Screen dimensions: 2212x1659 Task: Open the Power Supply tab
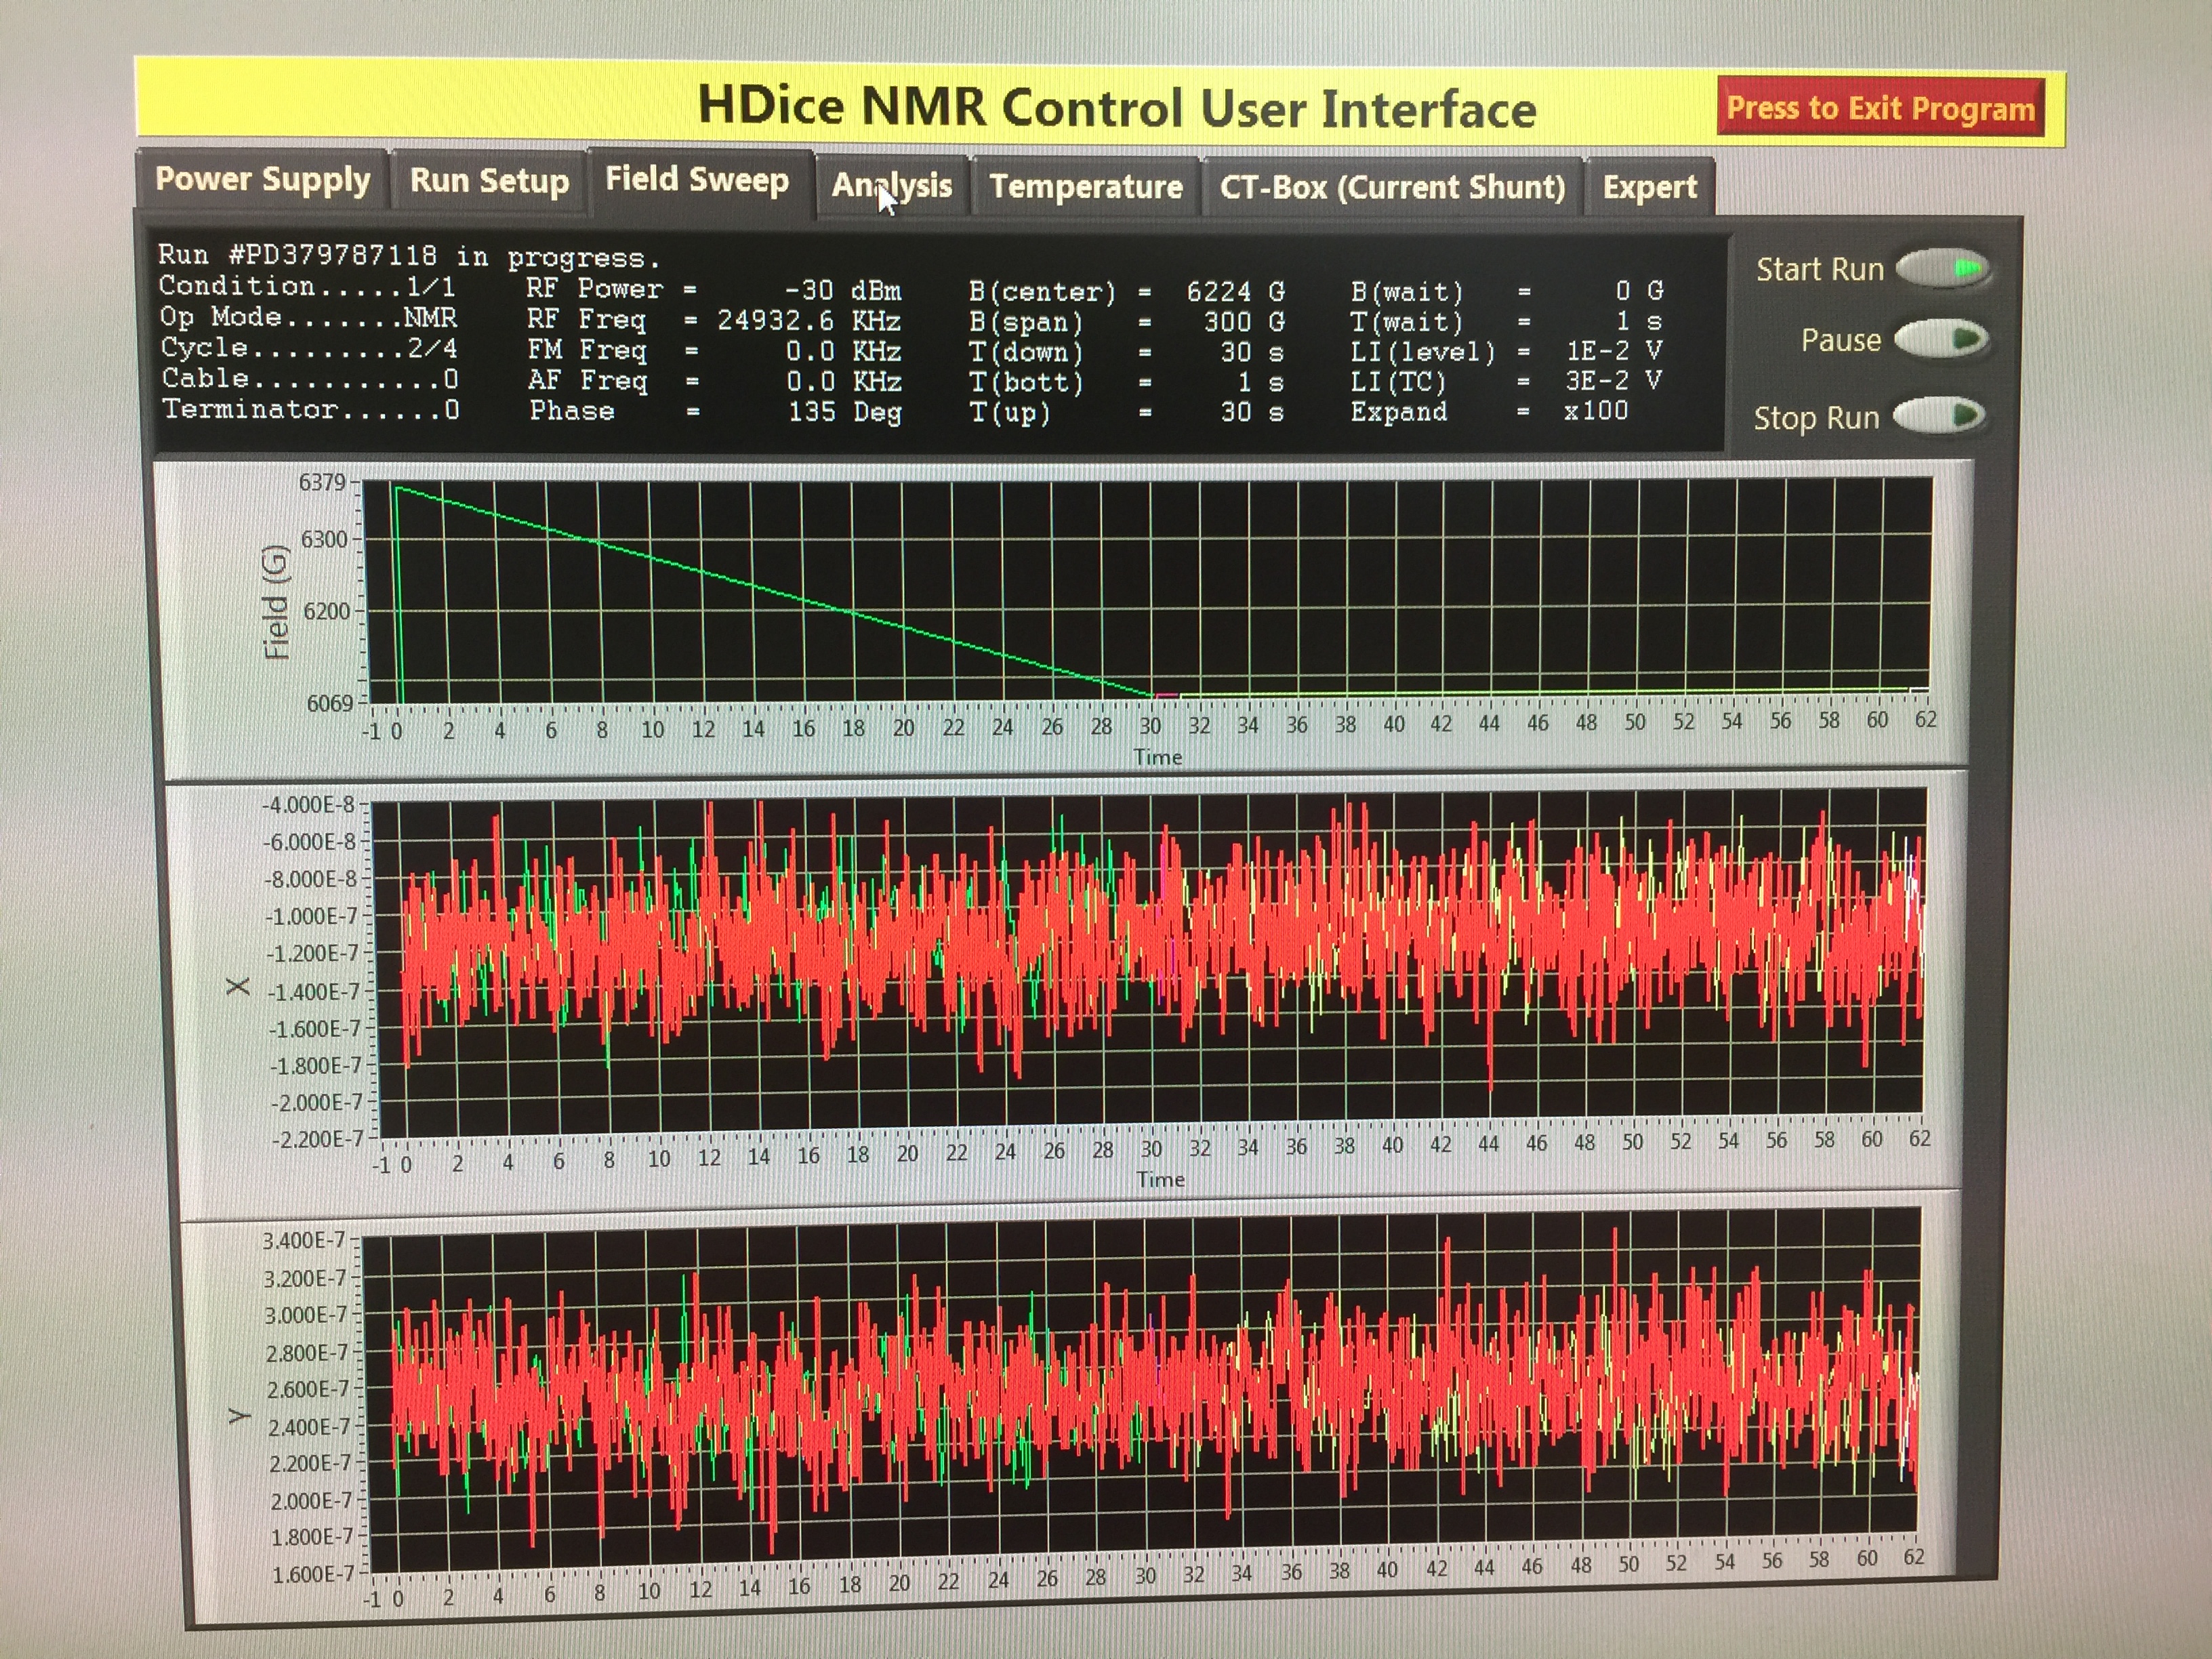262,180
